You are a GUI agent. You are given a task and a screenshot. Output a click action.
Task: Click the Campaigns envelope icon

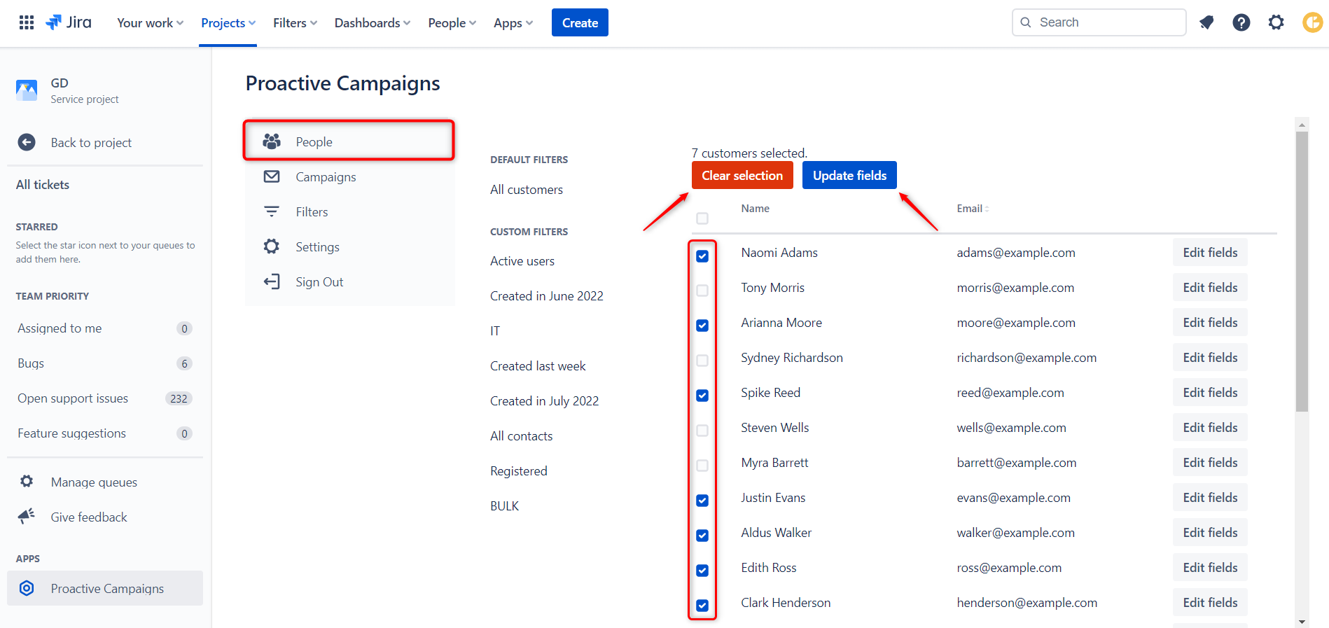pos(272,176)
